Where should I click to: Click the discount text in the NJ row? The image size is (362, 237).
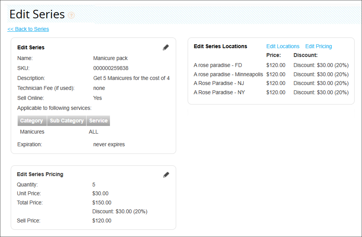[321, 83]
